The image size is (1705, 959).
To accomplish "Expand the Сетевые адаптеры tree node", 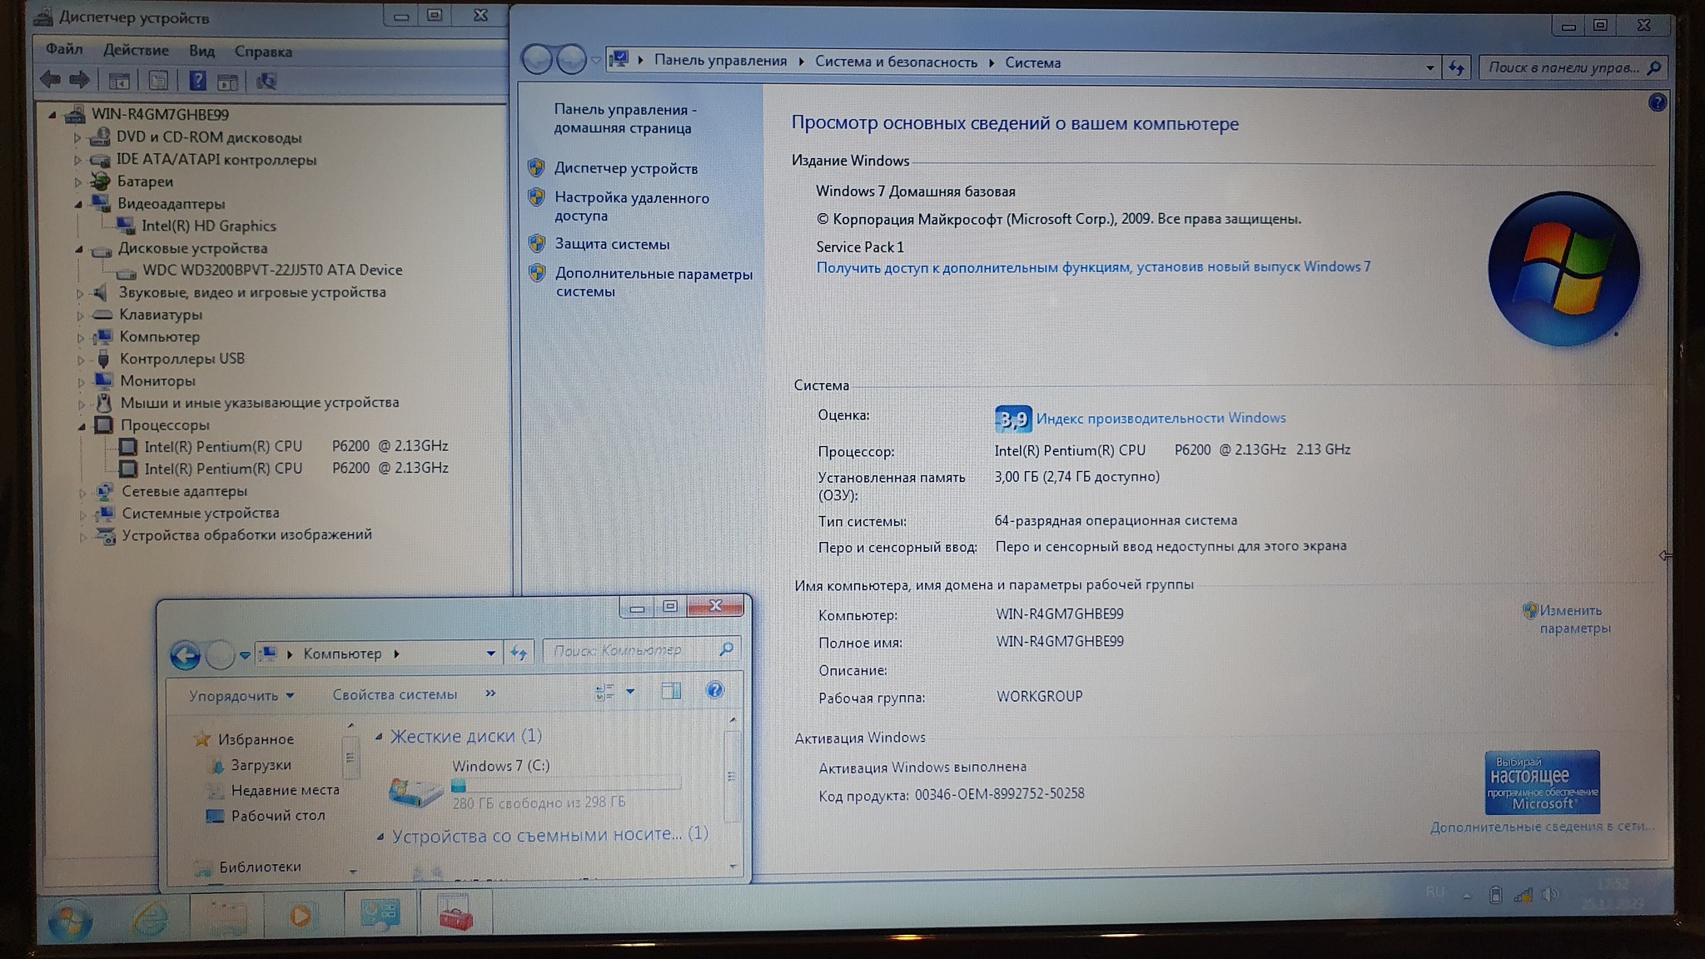I will pos(82,492).
